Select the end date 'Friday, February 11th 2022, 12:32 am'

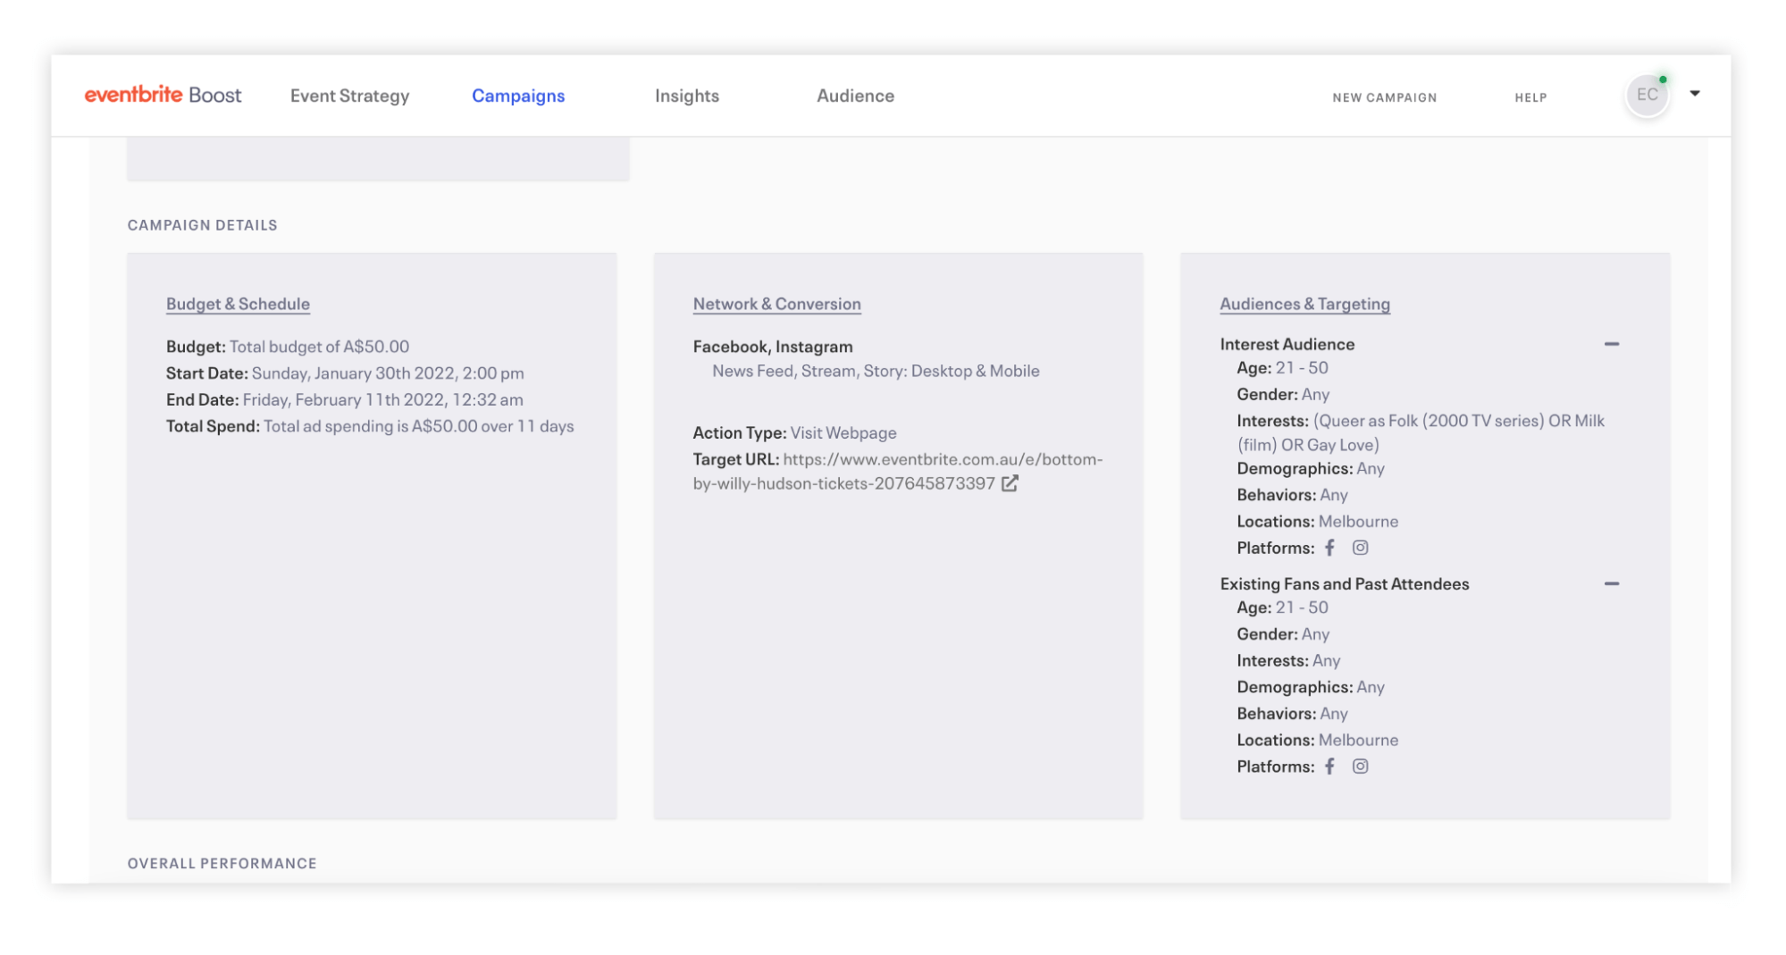point(383,400)
